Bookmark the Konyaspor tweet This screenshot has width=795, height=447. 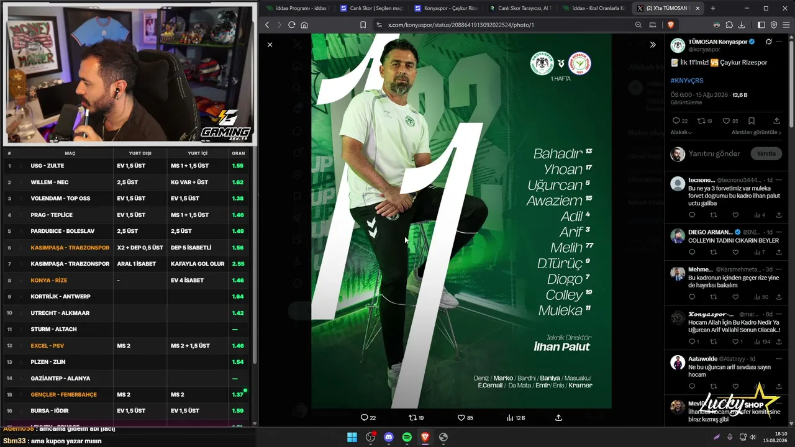(752, 121)
